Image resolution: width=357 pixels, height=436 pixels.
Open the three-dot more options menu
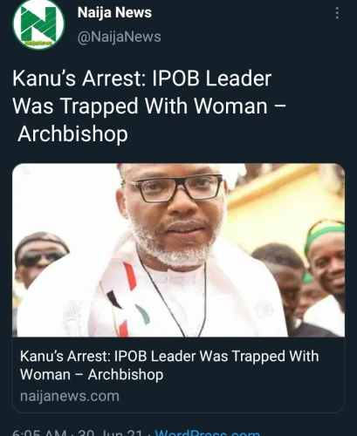(337, 13)
